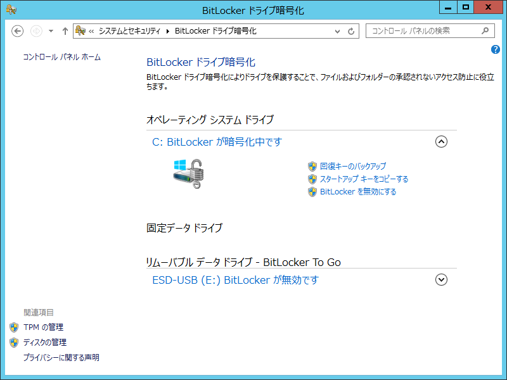Collapse the C: drive section
507x380 pixels.
point(441,141)
